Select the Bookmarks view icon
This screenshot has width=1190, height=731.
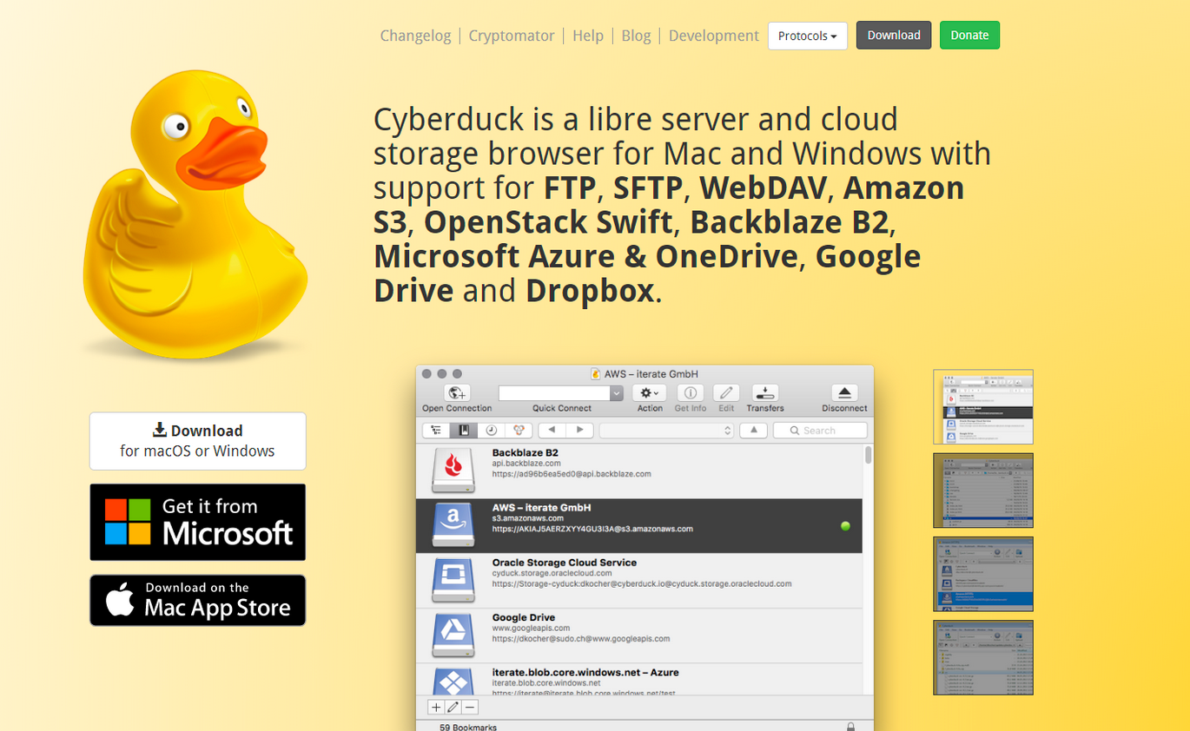tap(464, 431)
